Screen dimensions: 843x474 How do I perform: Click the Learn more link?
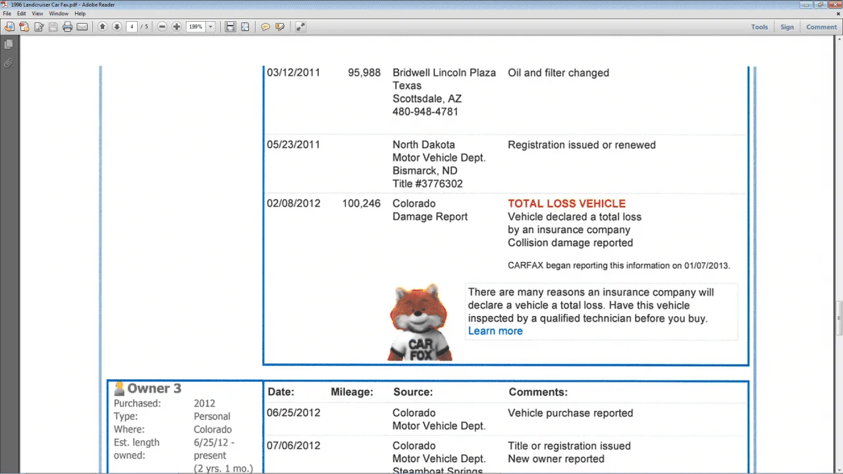pos(495,331)
